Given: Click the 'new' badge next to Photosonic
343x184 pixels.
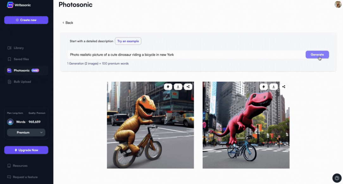Looking at the screenshot, I should click(35, 70).
